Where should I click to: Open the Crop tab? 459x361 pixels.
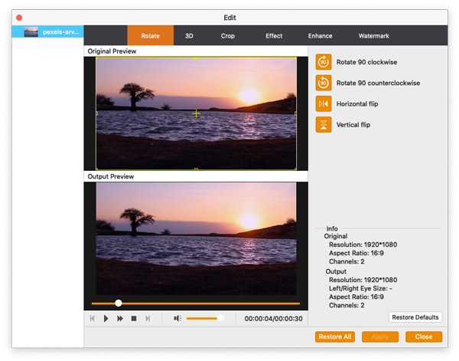click(228, 36)
